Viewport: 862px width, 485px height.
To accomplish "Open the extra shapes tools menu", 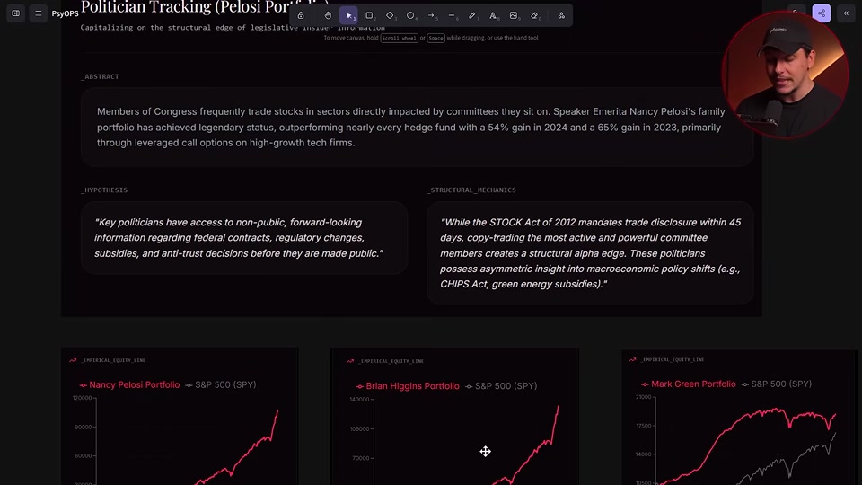I will (561, 15).
